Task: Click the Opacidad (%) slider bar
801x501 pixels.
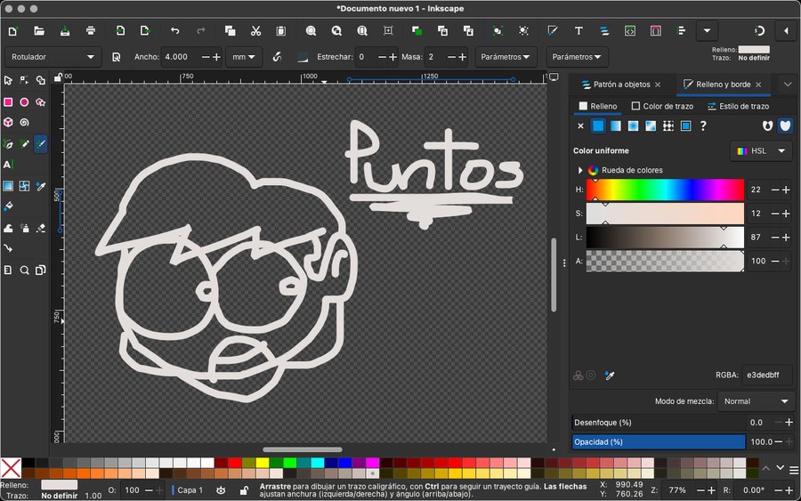Action: point(659,441)
